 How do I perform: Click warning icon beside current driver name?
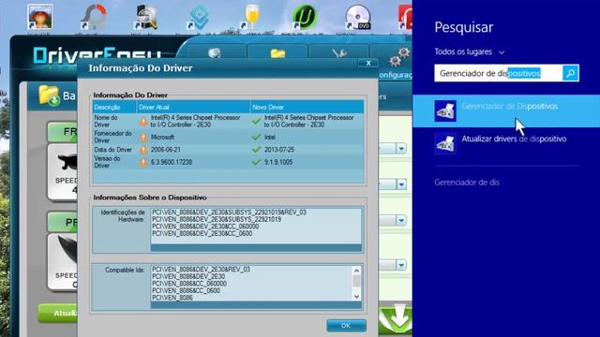point(143,122)
